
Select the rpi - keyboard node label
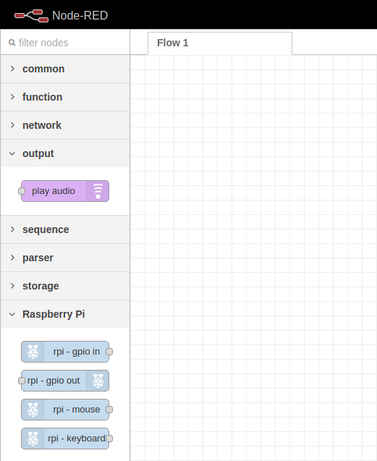click(x=77, y=439)
